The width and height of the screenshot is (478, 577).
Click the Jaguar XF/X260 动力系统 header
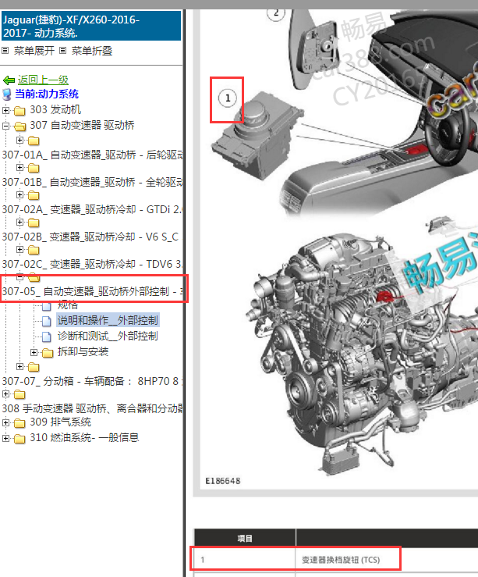click(x=91, y=26)
